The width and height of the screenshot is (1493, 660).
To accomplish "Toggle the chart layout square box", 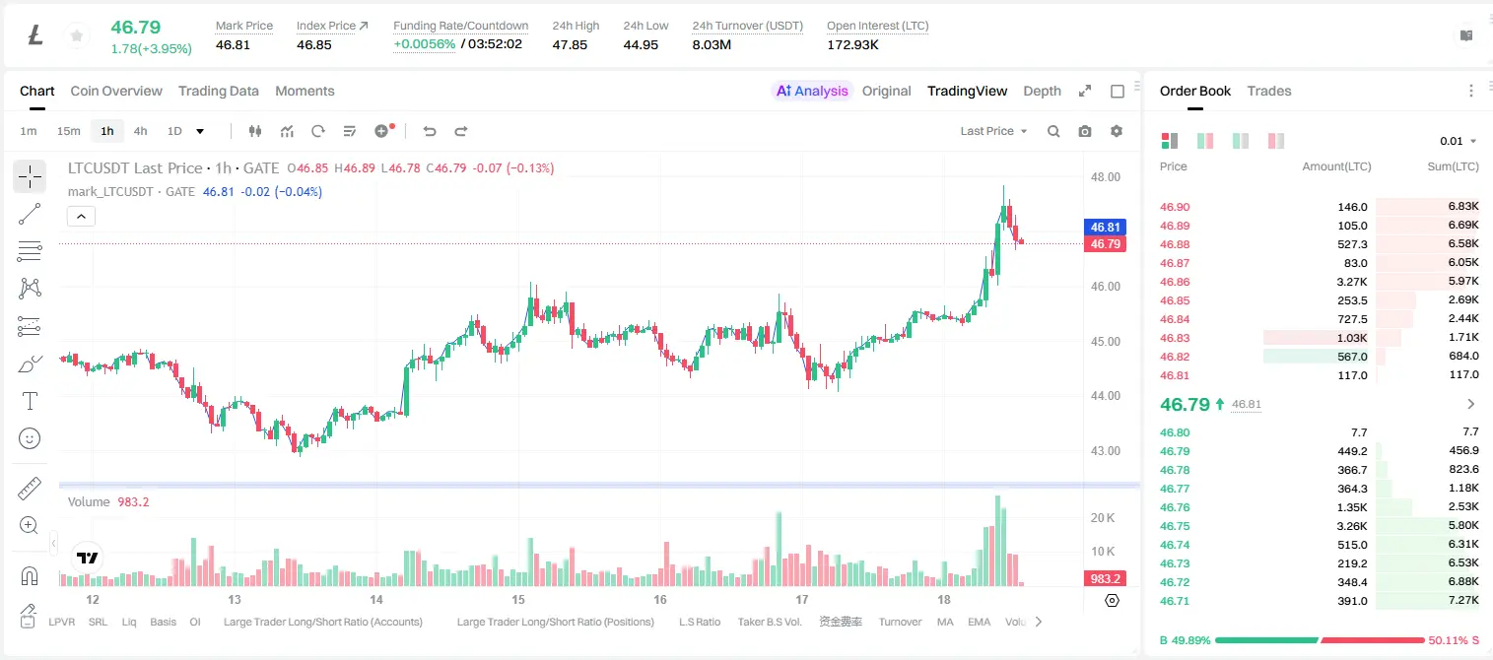I will point(1118,92).
